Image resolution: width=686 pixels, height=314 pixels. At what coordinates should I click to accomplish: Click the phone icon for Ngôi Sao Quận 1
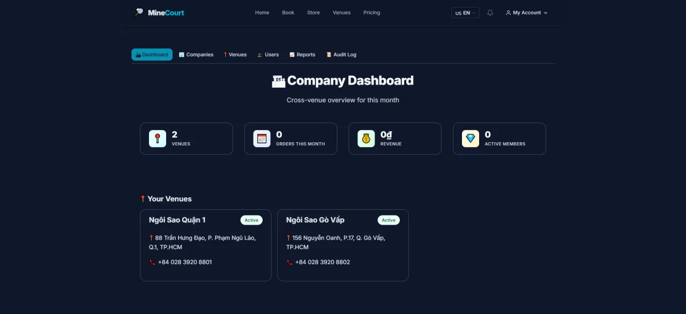click(152, 262)
